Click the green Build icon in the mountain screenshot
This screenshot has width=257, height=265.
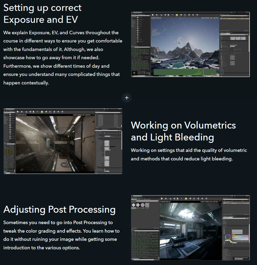tap(177, 15)
